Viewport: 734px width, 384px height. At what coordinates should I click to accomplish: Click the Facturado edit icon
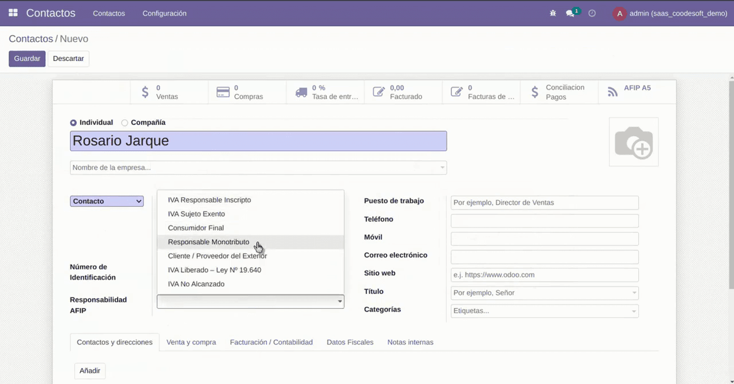click(378, 92)
